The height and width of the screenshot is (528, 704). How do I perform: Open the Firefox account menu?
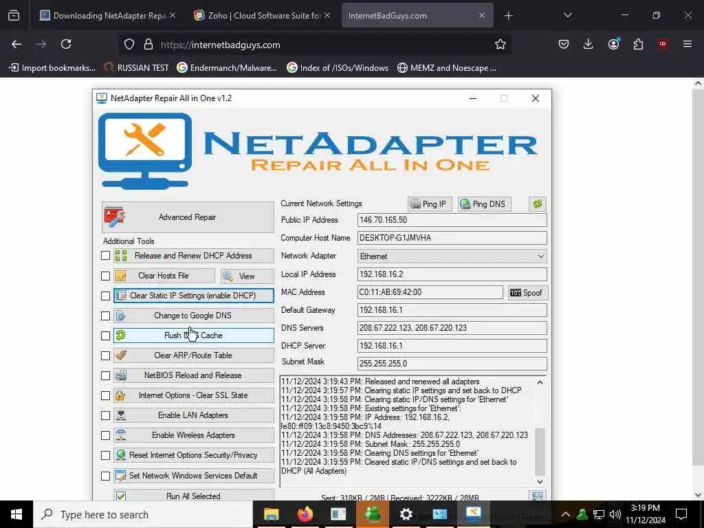click(x=613, y=44)
